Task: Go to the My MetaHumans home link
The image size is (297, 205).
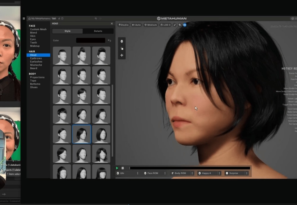Action: pyautogui.click(x=39, y=19)
